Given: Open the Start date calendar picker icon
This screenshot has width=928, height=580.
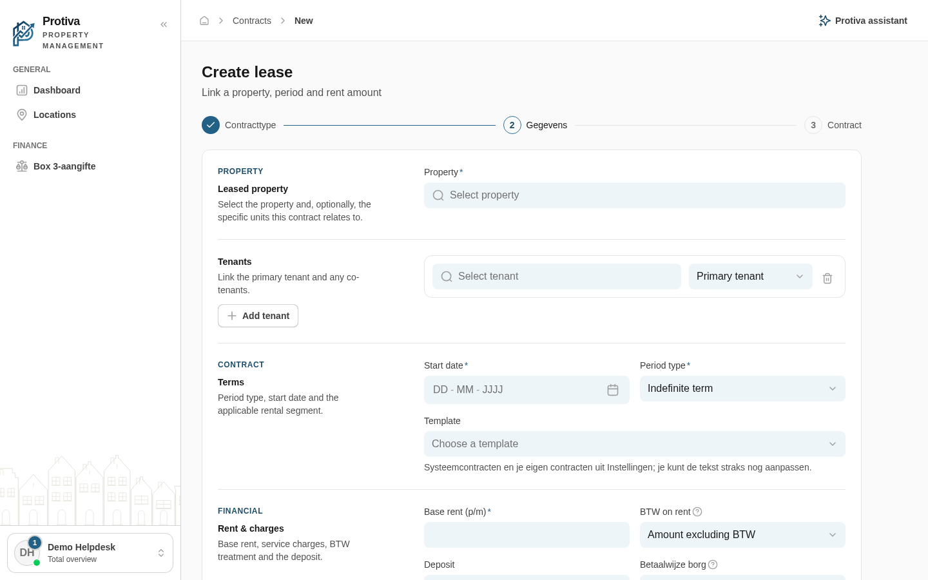Looking at the screenshot, I should coord(613,390).
